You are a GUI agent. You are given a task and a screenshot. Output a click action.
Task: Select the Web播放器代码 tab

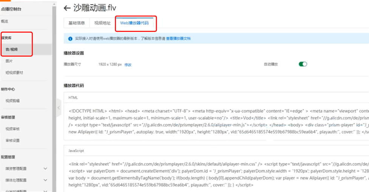pos(134,23)
